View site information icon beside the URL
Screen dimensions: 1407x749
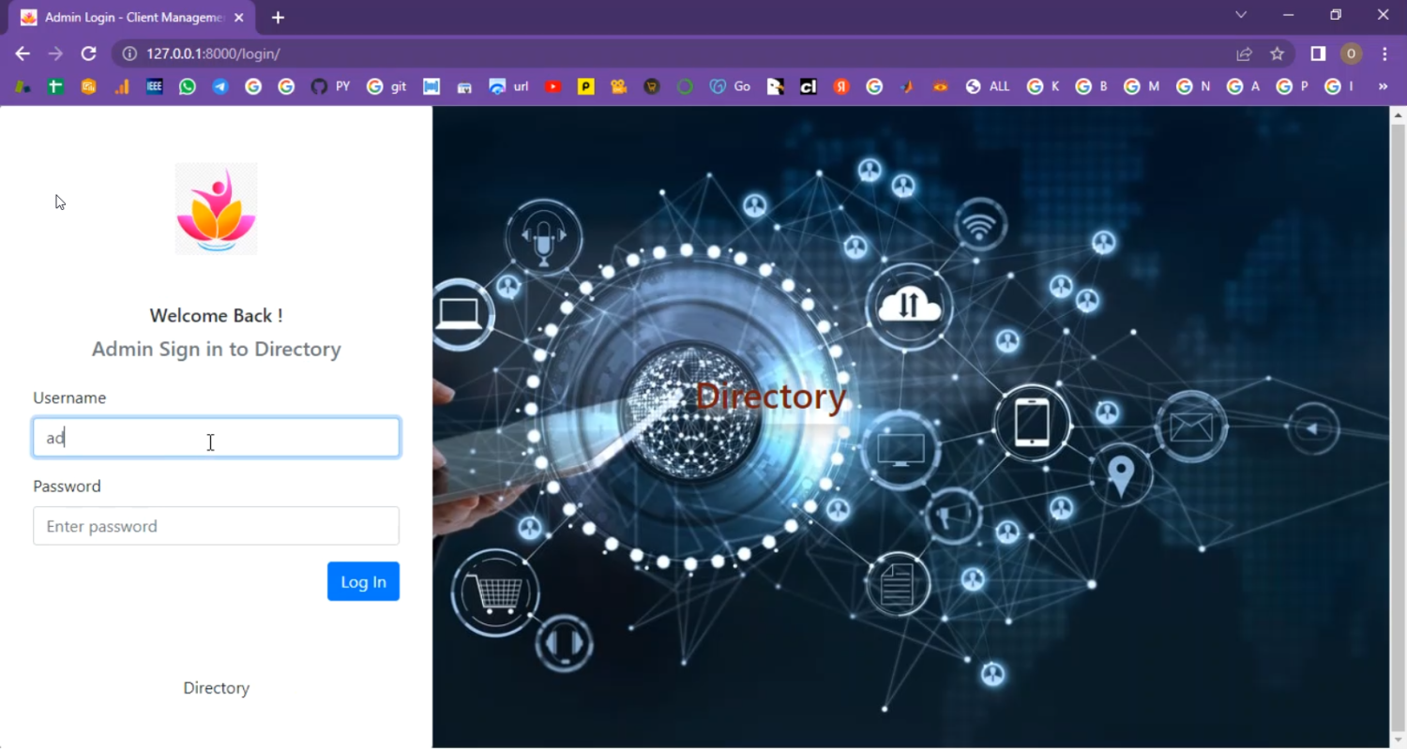(x=130, y=53)
